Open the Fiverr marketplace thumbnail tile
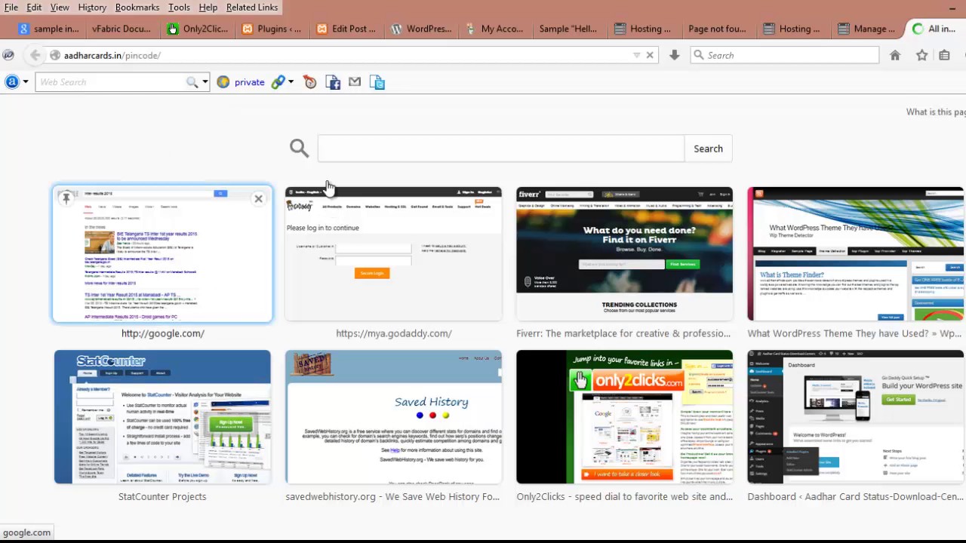Image resolution: width=966 pixels, height=543 pixels. (624, 254)
